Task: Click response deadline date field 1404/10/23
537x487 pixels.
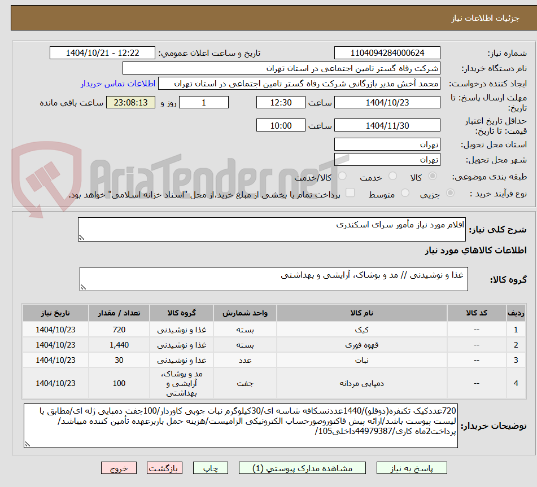Action: point(387,102)
